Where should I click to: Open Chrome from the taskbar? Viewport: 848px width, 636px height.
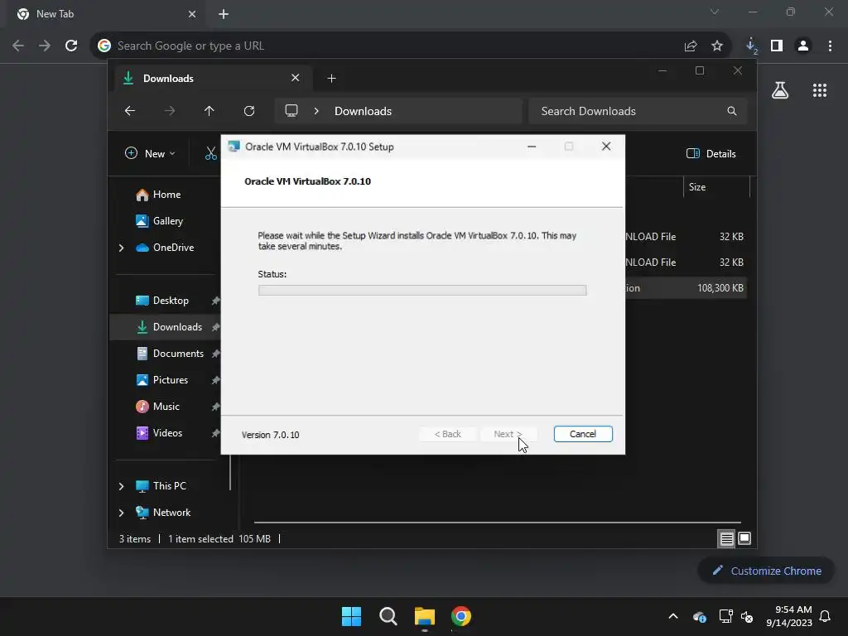(x=461, y=616)
